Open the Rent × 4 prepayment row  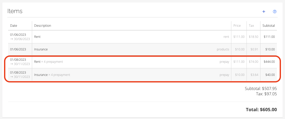[142, 62]
